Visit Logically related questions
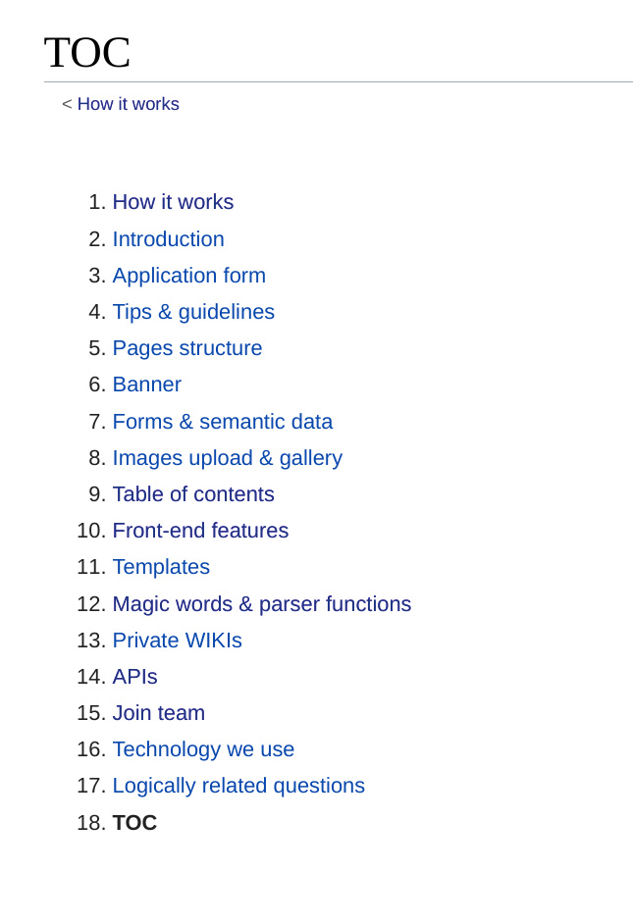 pos(238,786)
